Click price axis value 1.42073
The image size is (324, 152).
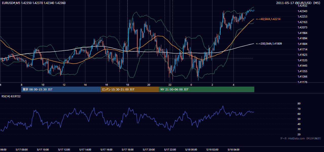[x=303, y=27]
